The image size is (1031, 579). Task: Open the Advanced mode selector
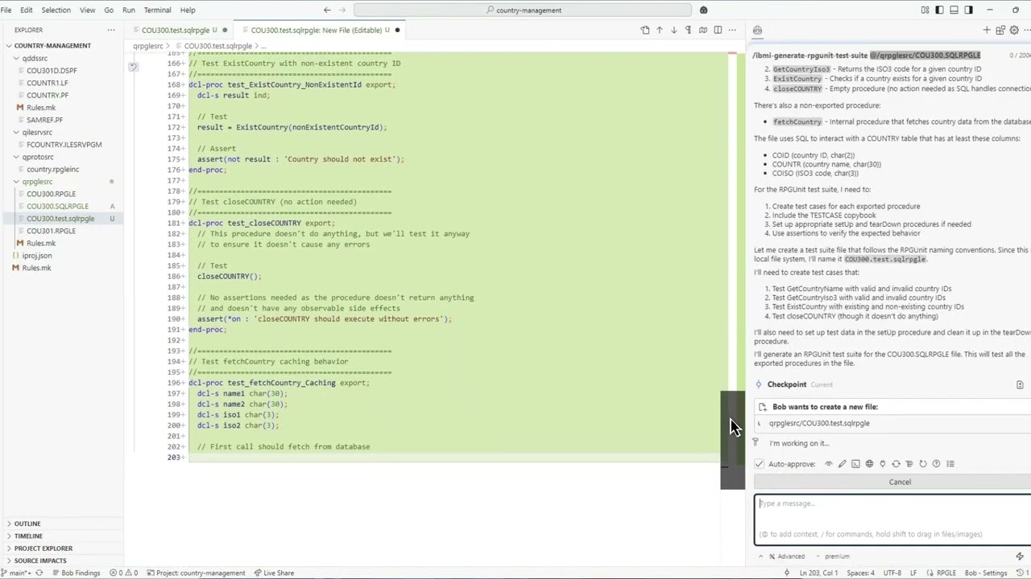tap(785, 556)
